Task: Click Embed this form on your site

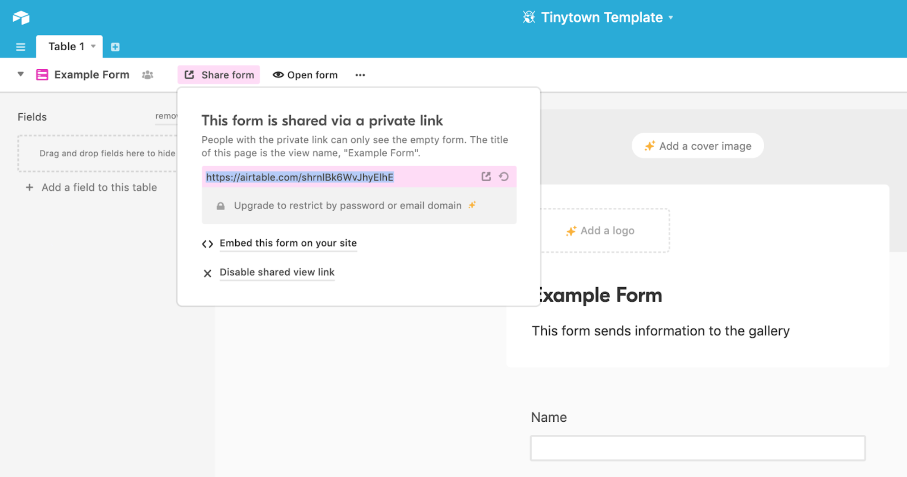Action: click(288, 243)
